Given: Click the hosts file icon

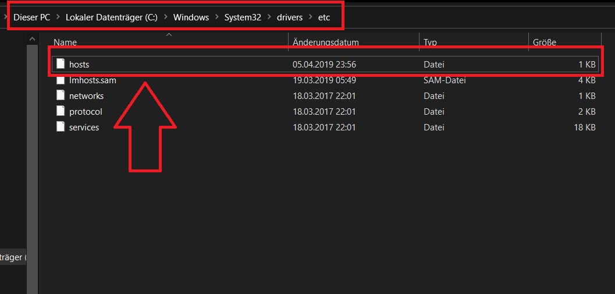Looking at the screenshot, I should tap(60, 65).
